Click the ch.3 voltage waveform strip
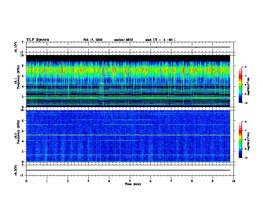 pos(128,170)
